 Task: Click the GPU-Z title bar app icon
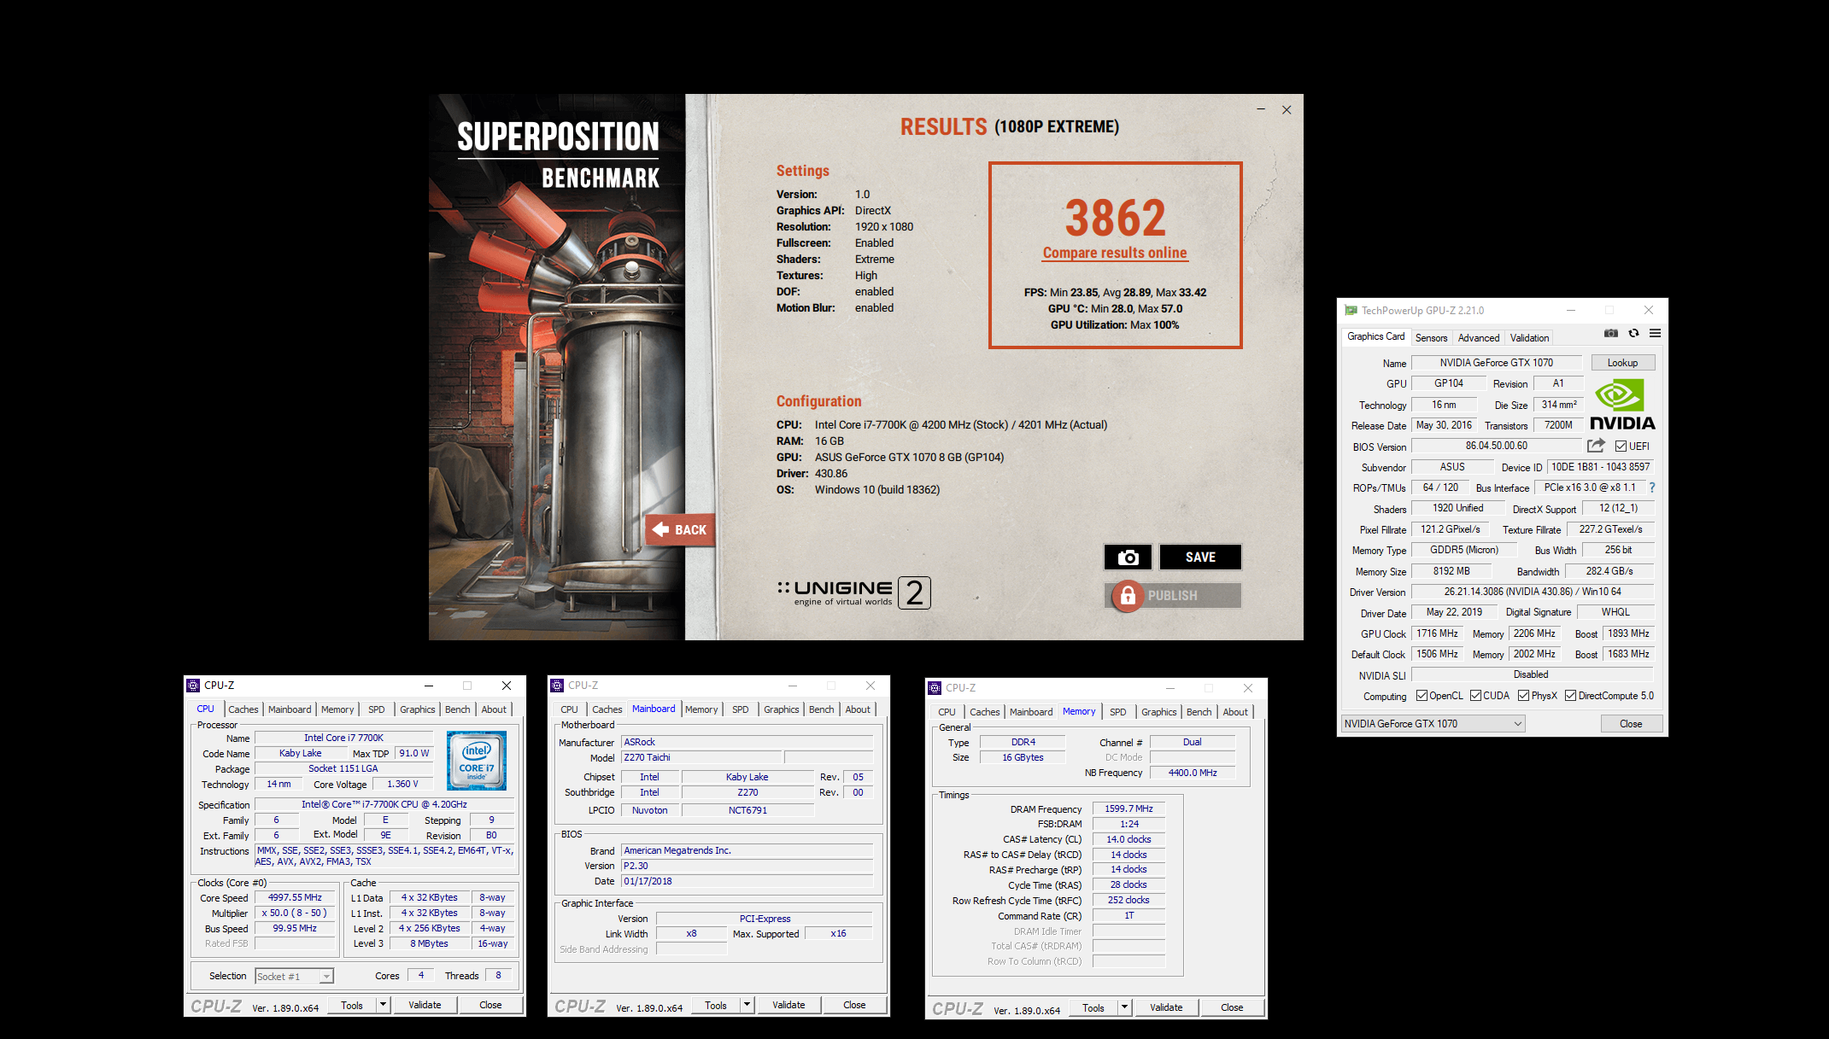tap(1351, 311)
